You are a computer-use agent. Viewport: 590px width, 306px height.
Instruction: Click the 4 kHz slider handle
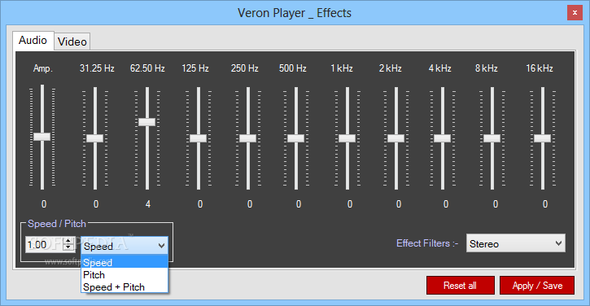pyautogui.click(x=442, y=138)
